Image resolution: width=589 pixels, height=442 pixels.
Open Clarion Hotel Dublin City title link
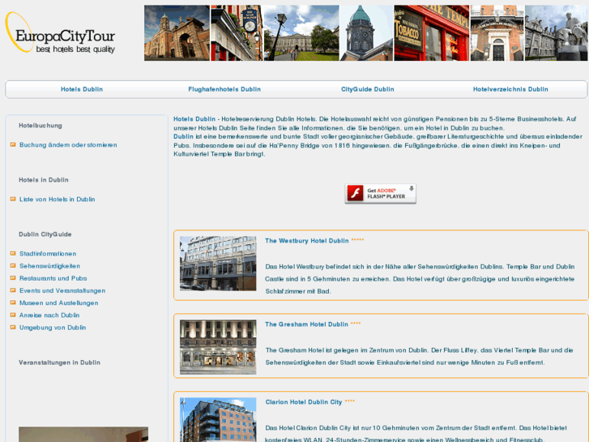(304, 402)
